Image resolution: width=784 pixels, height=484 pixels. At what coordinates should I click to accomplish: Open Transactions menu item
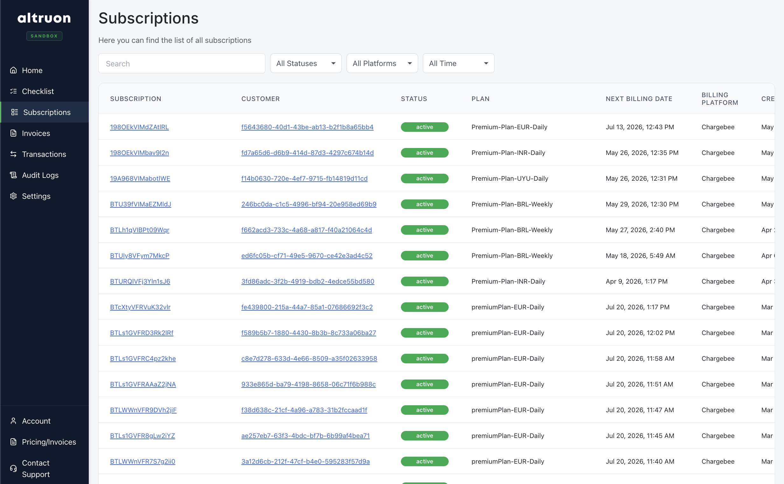pos(45,154)
